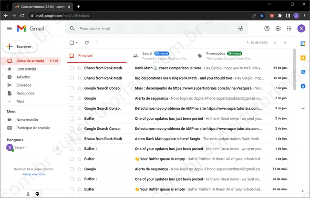Screen dimensions: 310x198
Task: Show search options filter icon
Action: point(240,29)
